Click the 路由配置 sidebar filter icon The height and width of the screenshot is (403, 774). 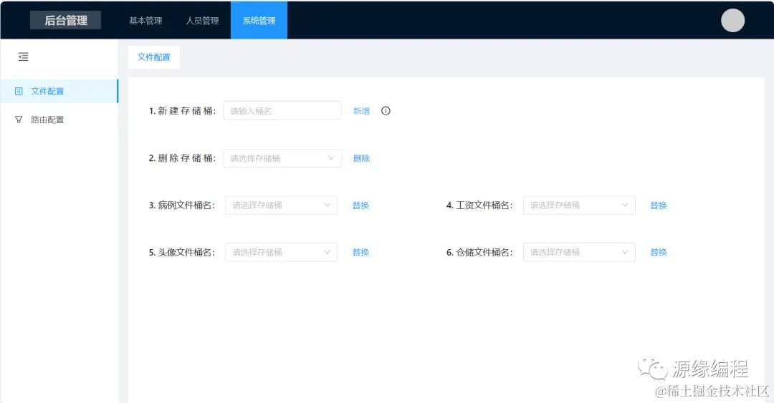tap(19, 120)
